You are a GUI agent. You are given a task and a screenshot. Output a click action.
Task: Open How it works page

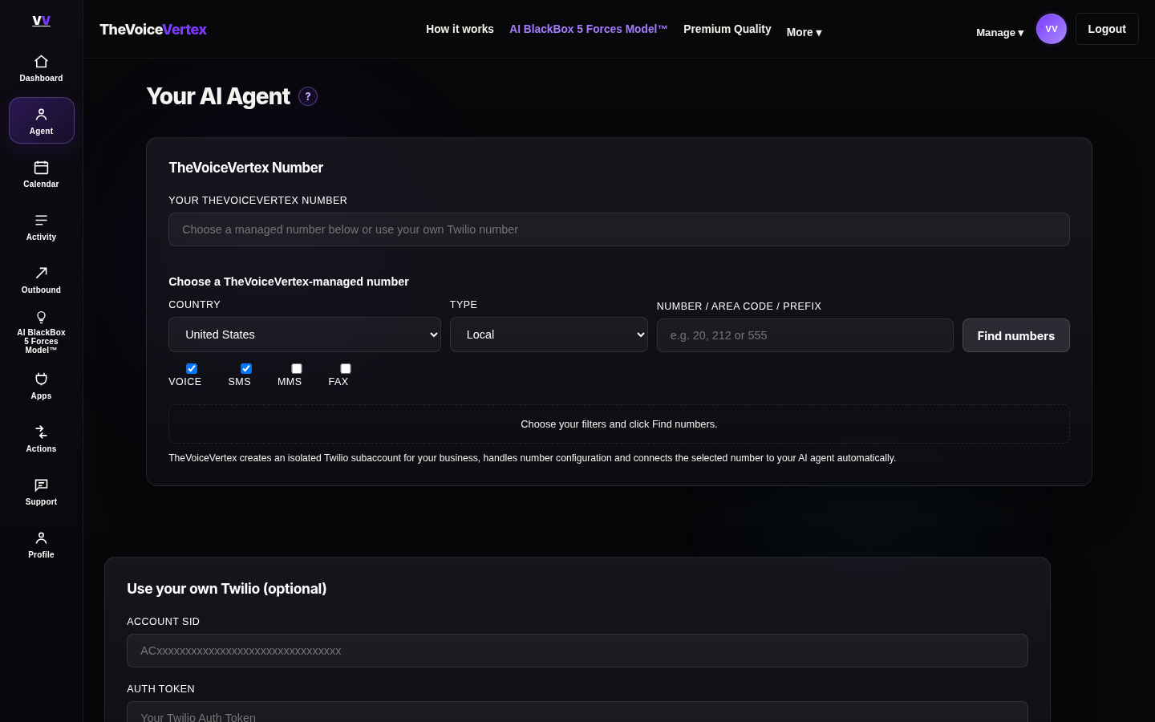[460, 29]
